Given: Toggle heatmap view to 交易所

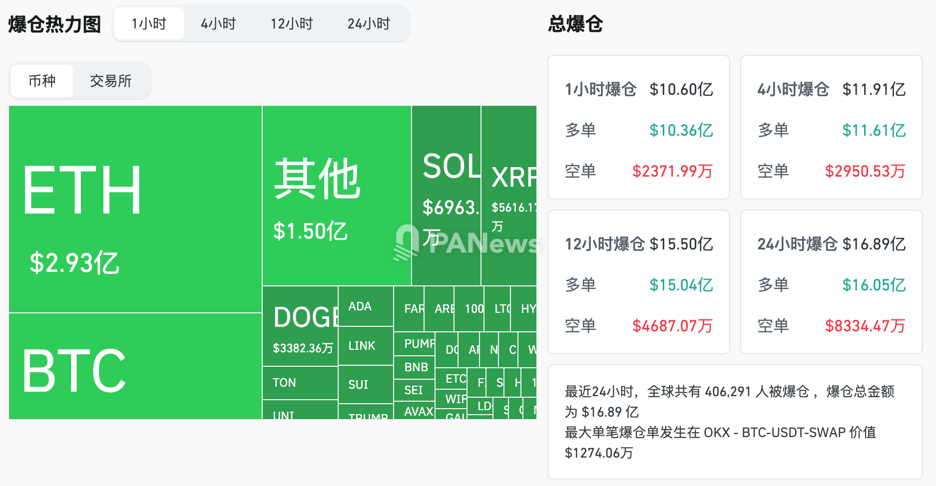Looking at the screenshot, I should tap(111, 81).
